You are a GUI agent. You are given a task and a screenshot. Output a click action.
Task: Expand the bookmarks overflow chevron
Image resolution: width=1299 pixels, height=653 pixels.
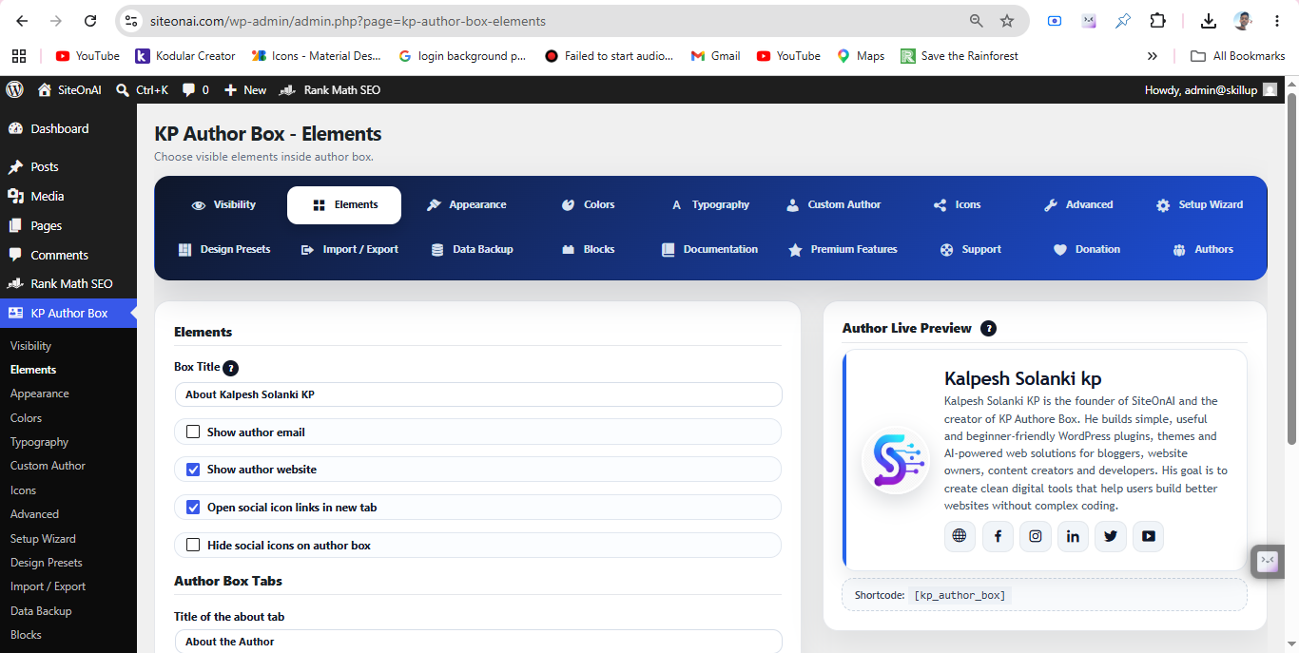[x=1153, y=56]
